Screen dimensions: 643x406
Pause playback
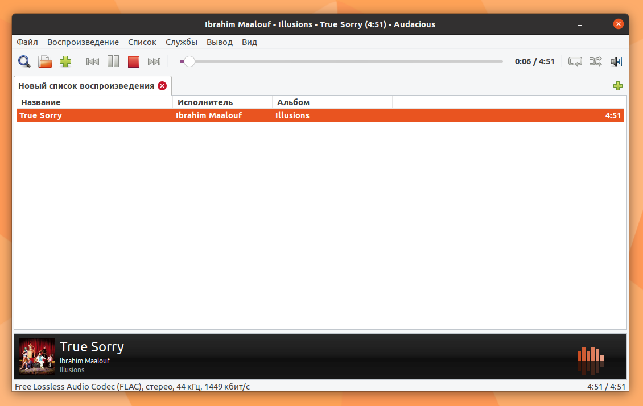[x=113, y=61]
